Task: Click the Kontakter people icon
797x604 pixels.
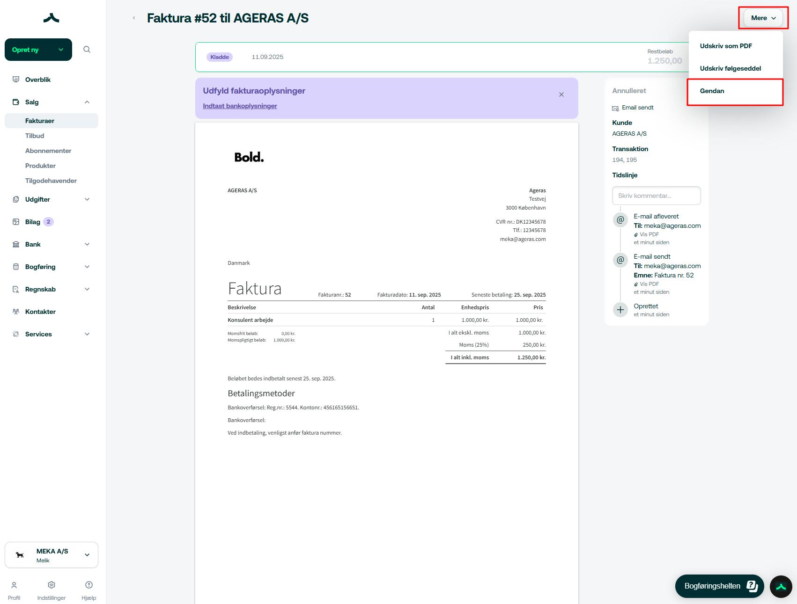Action: 16,312
